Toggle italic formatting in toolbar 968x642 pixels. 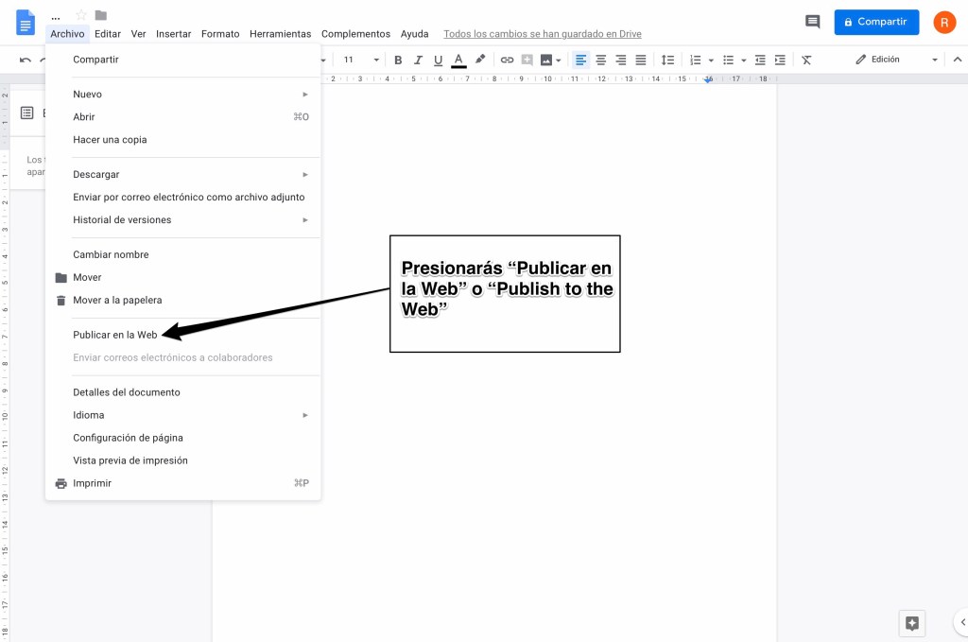[x=418, y=60]
